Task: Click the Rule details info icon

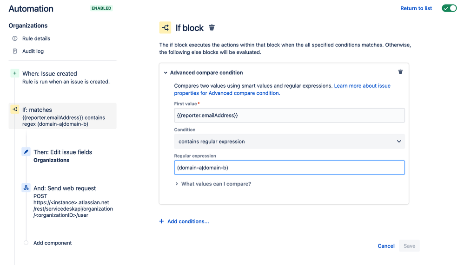Action: (15, 39)
